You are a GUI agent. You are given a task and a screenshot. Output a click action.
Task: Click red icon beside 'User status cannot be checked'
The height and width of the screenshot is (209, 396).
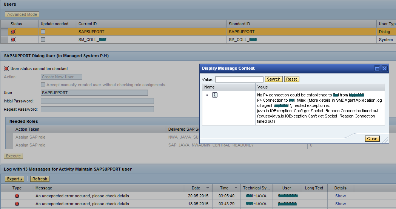click(x=6, y=69)
